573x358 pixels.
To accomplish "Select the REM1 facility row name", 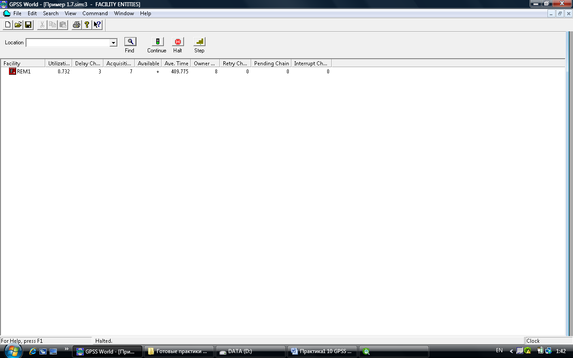I will coord(24,72).
